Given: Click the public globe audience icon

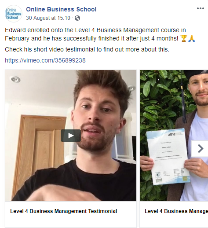Looking at the screenshot, I should click(x=77, y=18).
